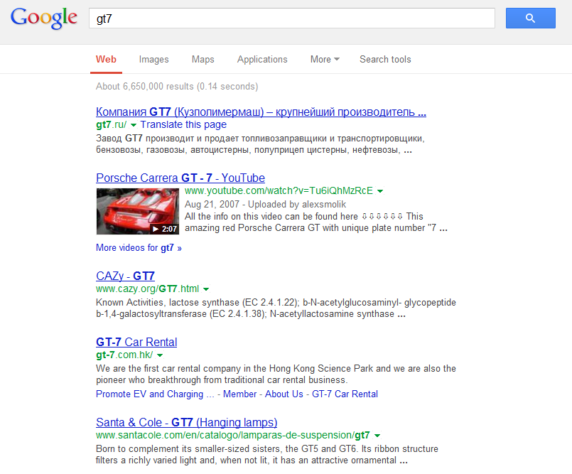Expand arrow beside the youtube.com URL

(x=380, y=191)
